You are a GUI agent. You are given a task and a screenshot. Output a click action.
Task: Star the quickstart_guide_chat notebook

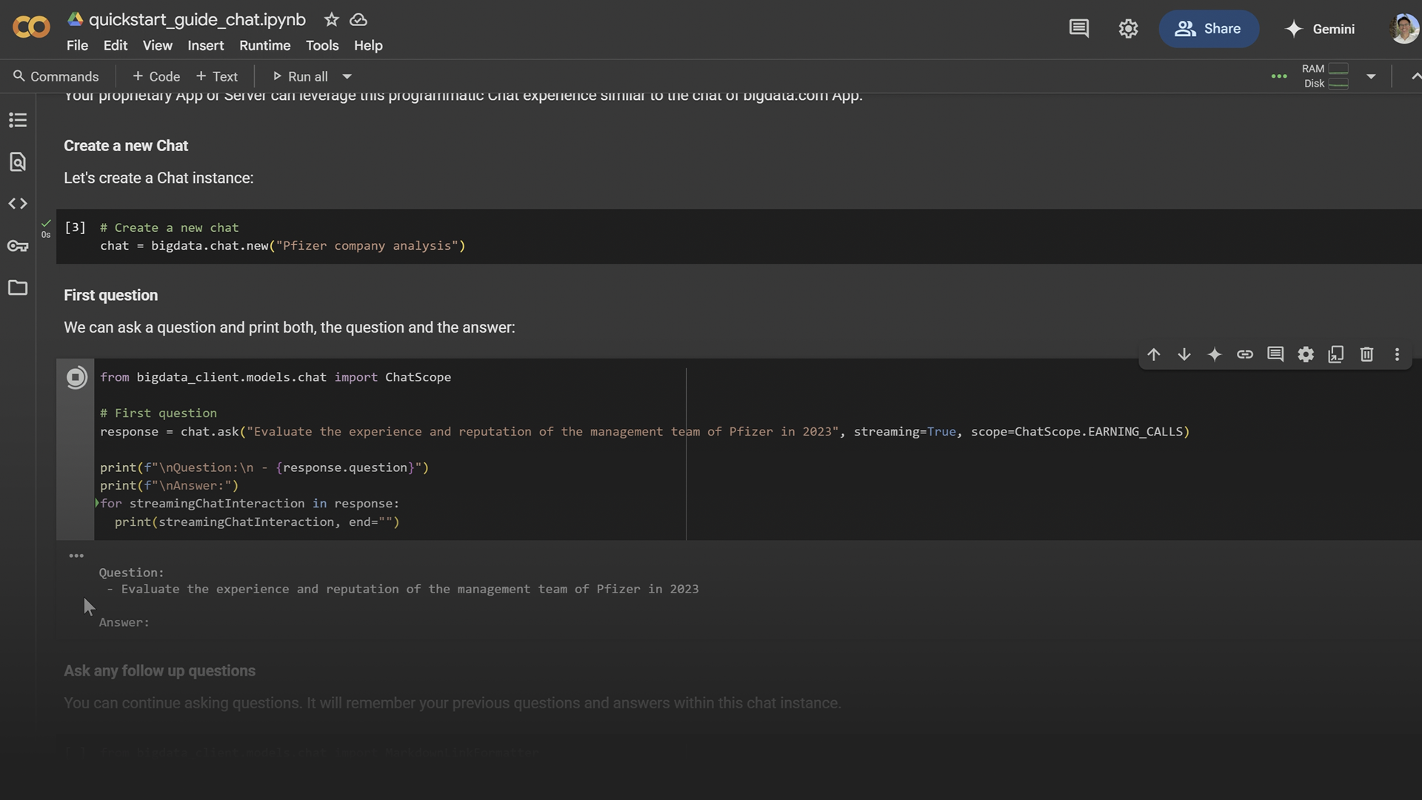coord(331,20)
